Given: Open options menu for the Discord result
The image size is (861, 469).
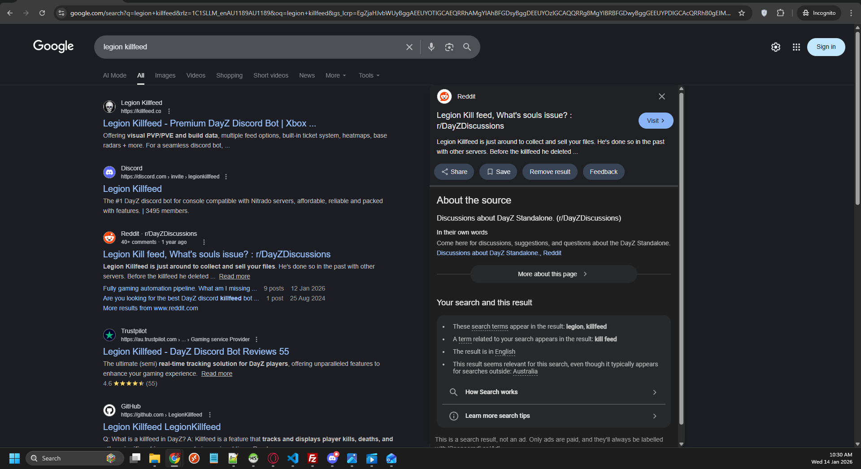Looking at the screenshot, I should [226, 177].
